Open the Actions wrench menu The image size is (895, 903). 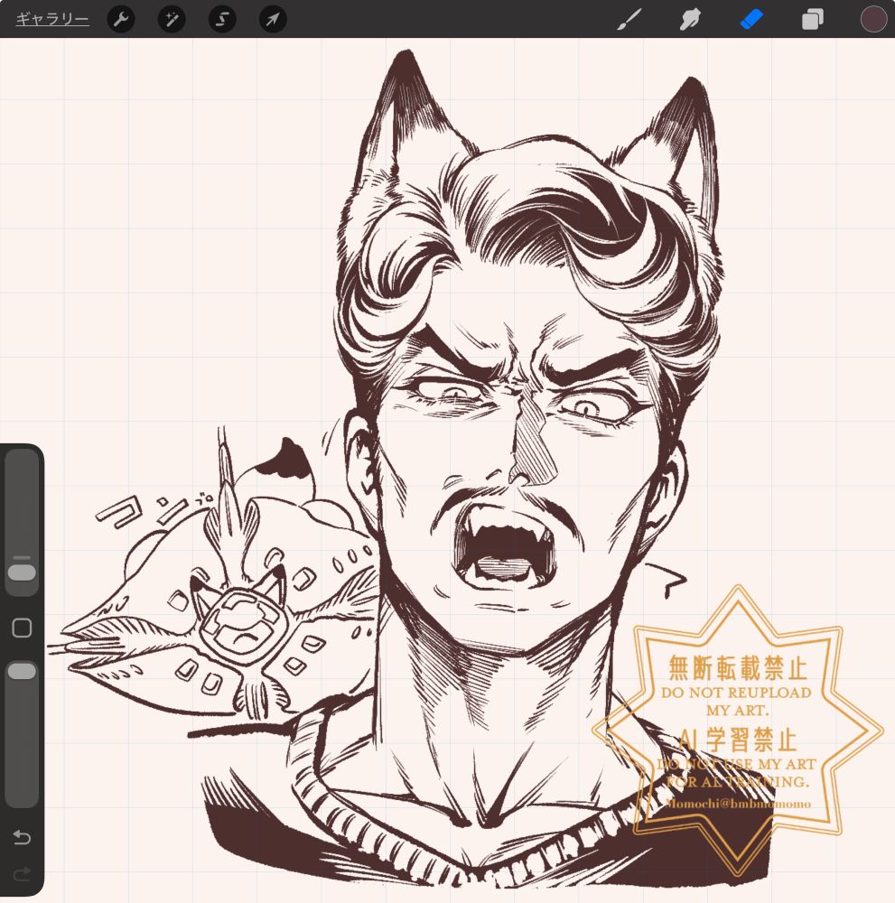click(x=121, y=20)
